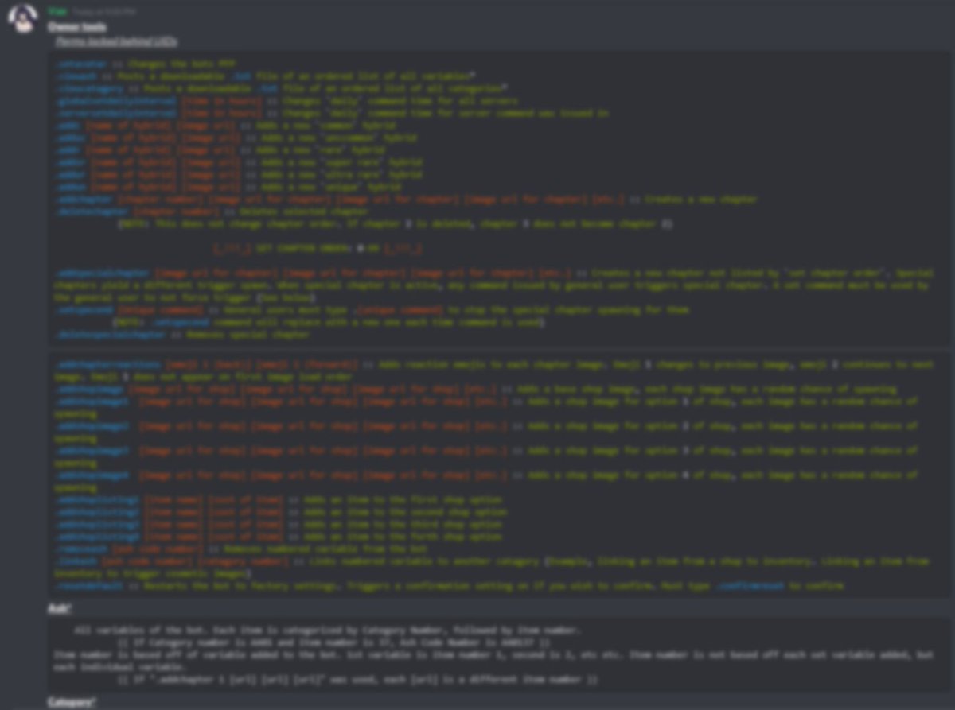This screenshot has height=710, width=955.
Task: Click the "Deletes selected chapter" command line
Action: (x=212, y=211)
